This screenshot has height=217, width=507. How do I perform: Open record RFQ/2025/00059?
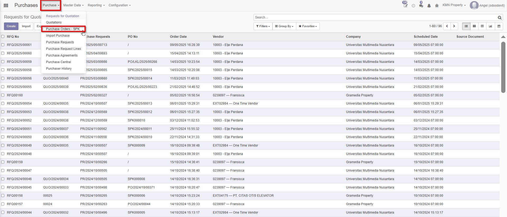[x=19, y=62]
